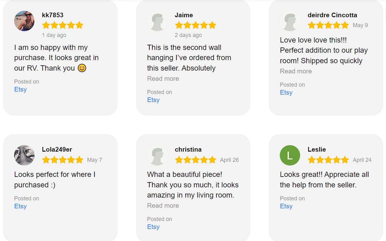Click the reviewer name Lola249er
The image size is (386, 241).
tap(57, 149)
